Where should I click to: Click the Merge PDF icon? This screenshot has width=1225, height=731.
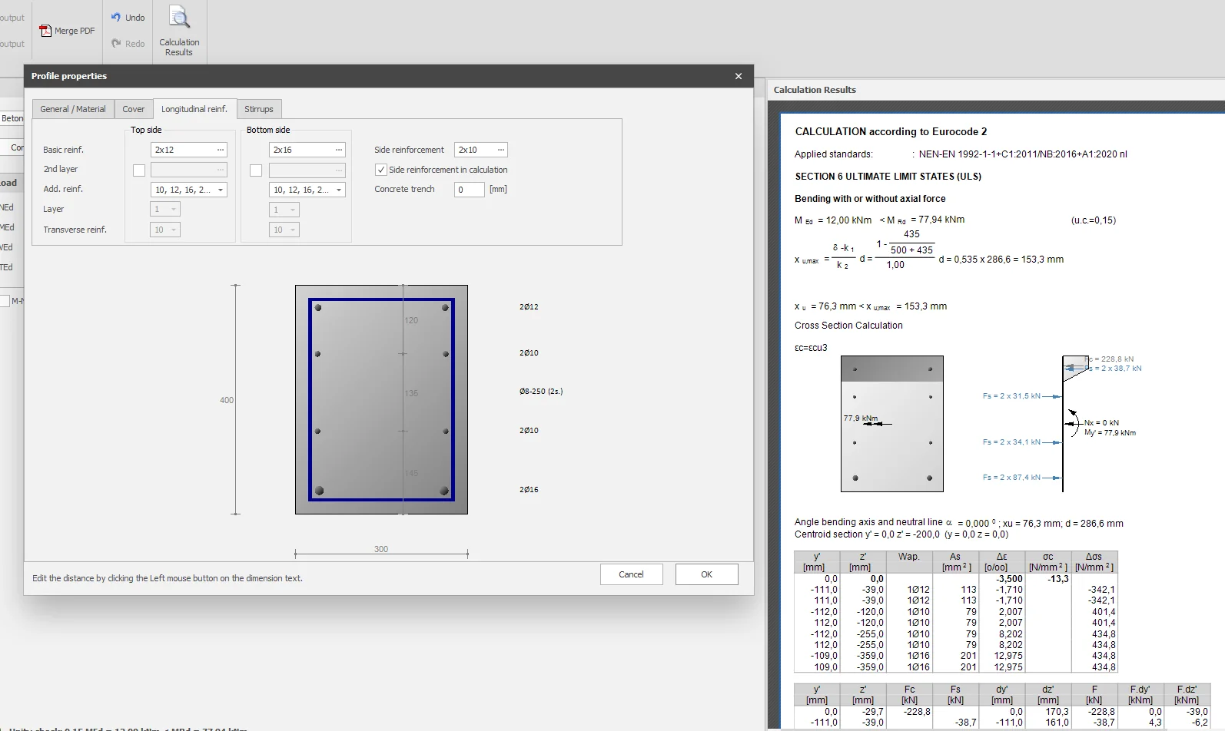(x=45, y=31)
